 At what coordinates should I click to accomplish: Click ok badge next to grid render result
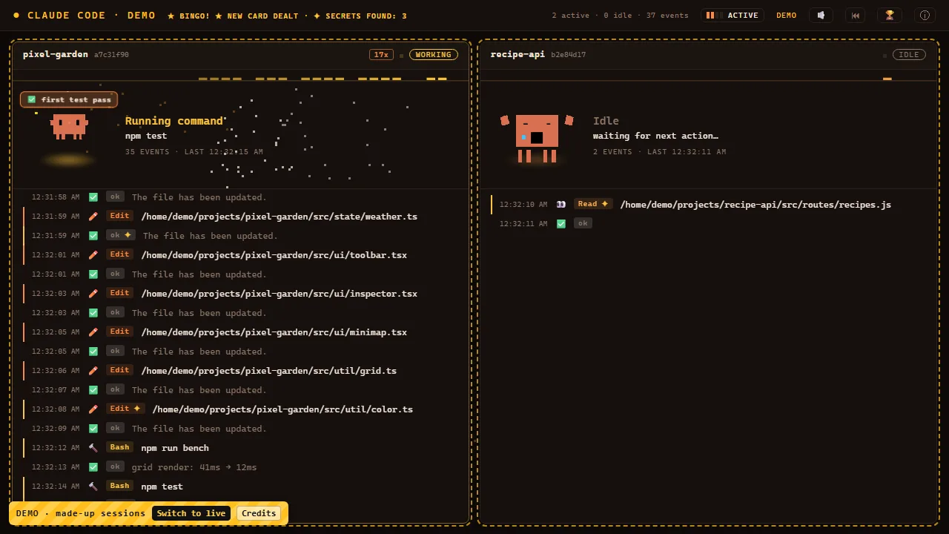point(115,467)
